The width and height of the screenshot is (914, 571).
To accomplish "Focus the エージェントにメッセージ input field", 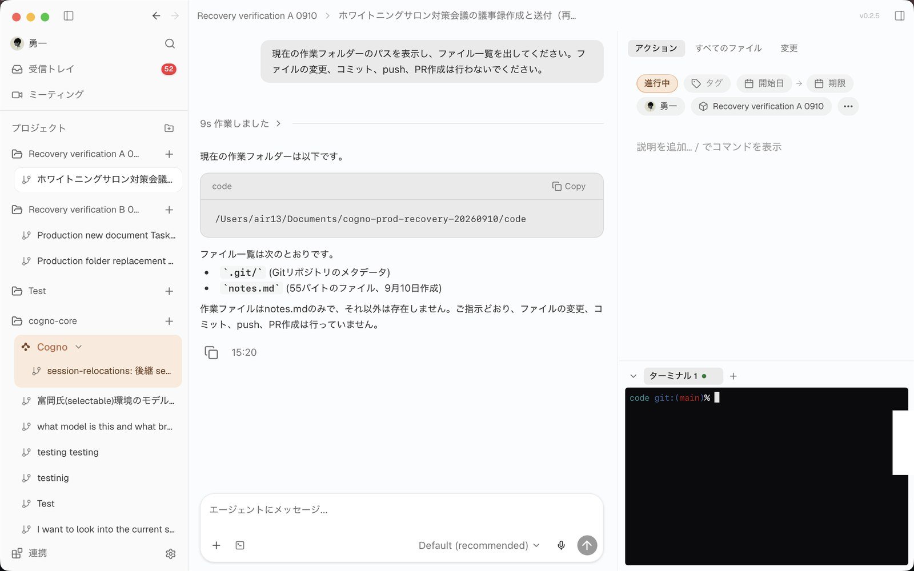I will click(x=402, y=510).
